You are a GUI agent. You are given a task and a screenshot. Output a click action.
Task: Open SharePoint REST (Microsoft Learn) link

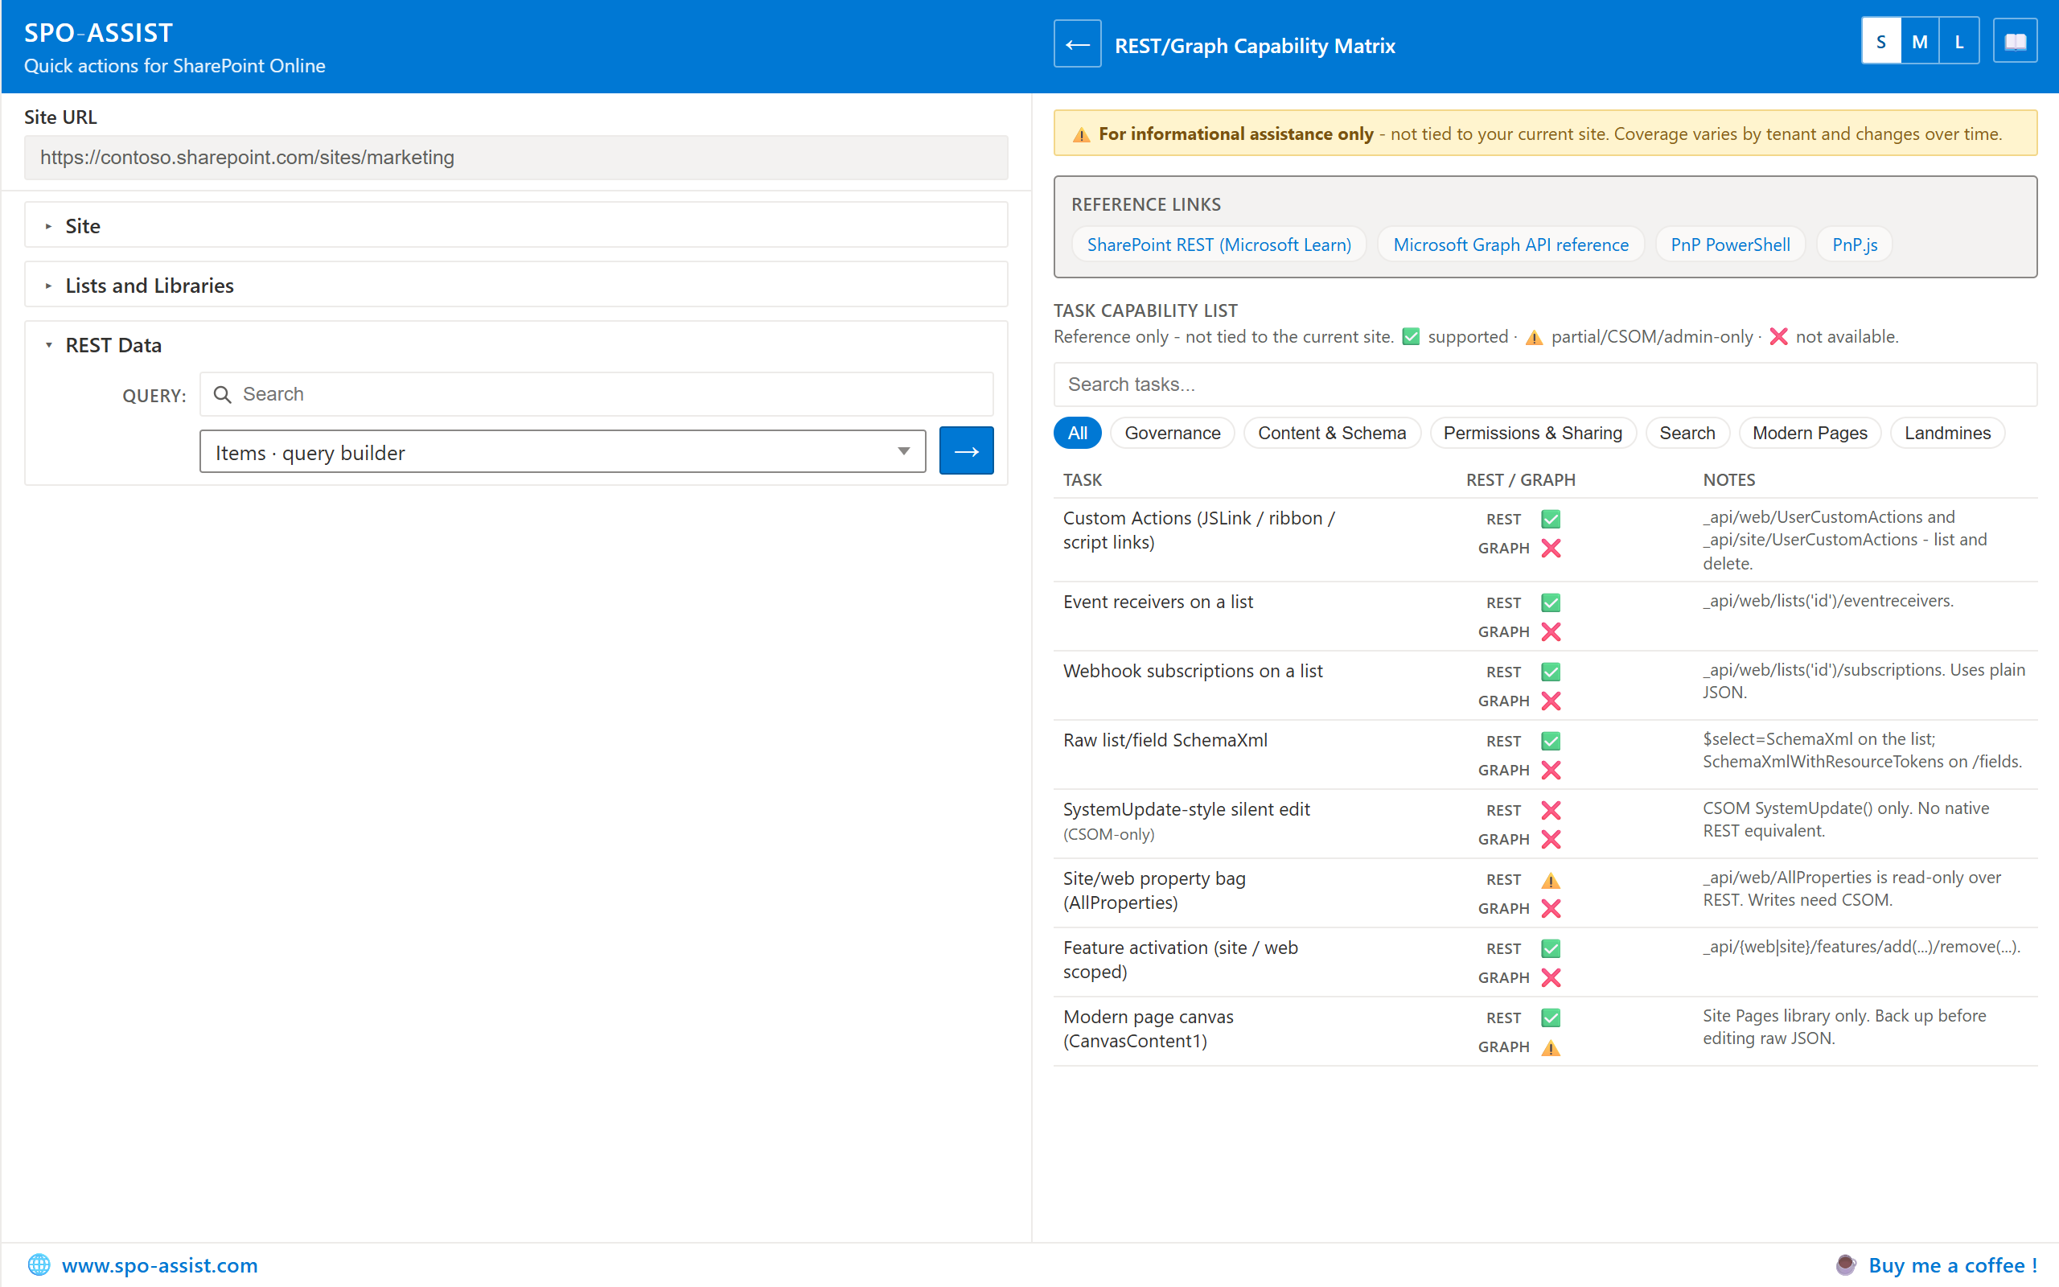coord(1219,245)
